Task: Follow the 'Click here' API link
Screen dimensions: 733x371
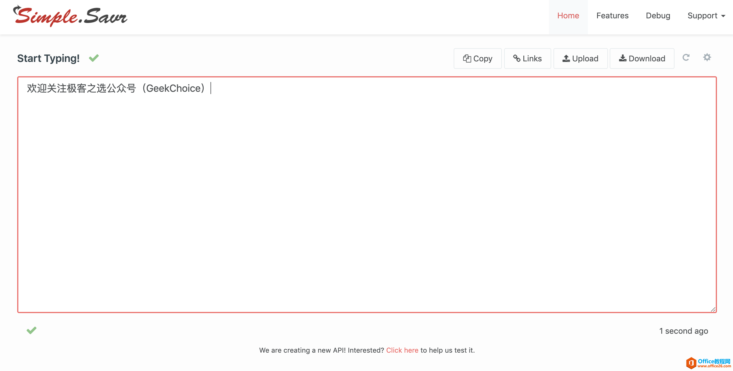Action: point(402,350)
